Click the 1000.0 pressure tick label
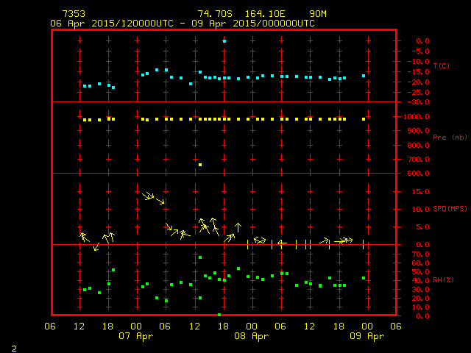The image size is (471, 353). [407, 117]
